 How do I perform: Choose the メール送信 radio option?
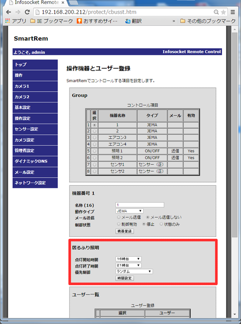pyautogui.click(x=118, y=217)
